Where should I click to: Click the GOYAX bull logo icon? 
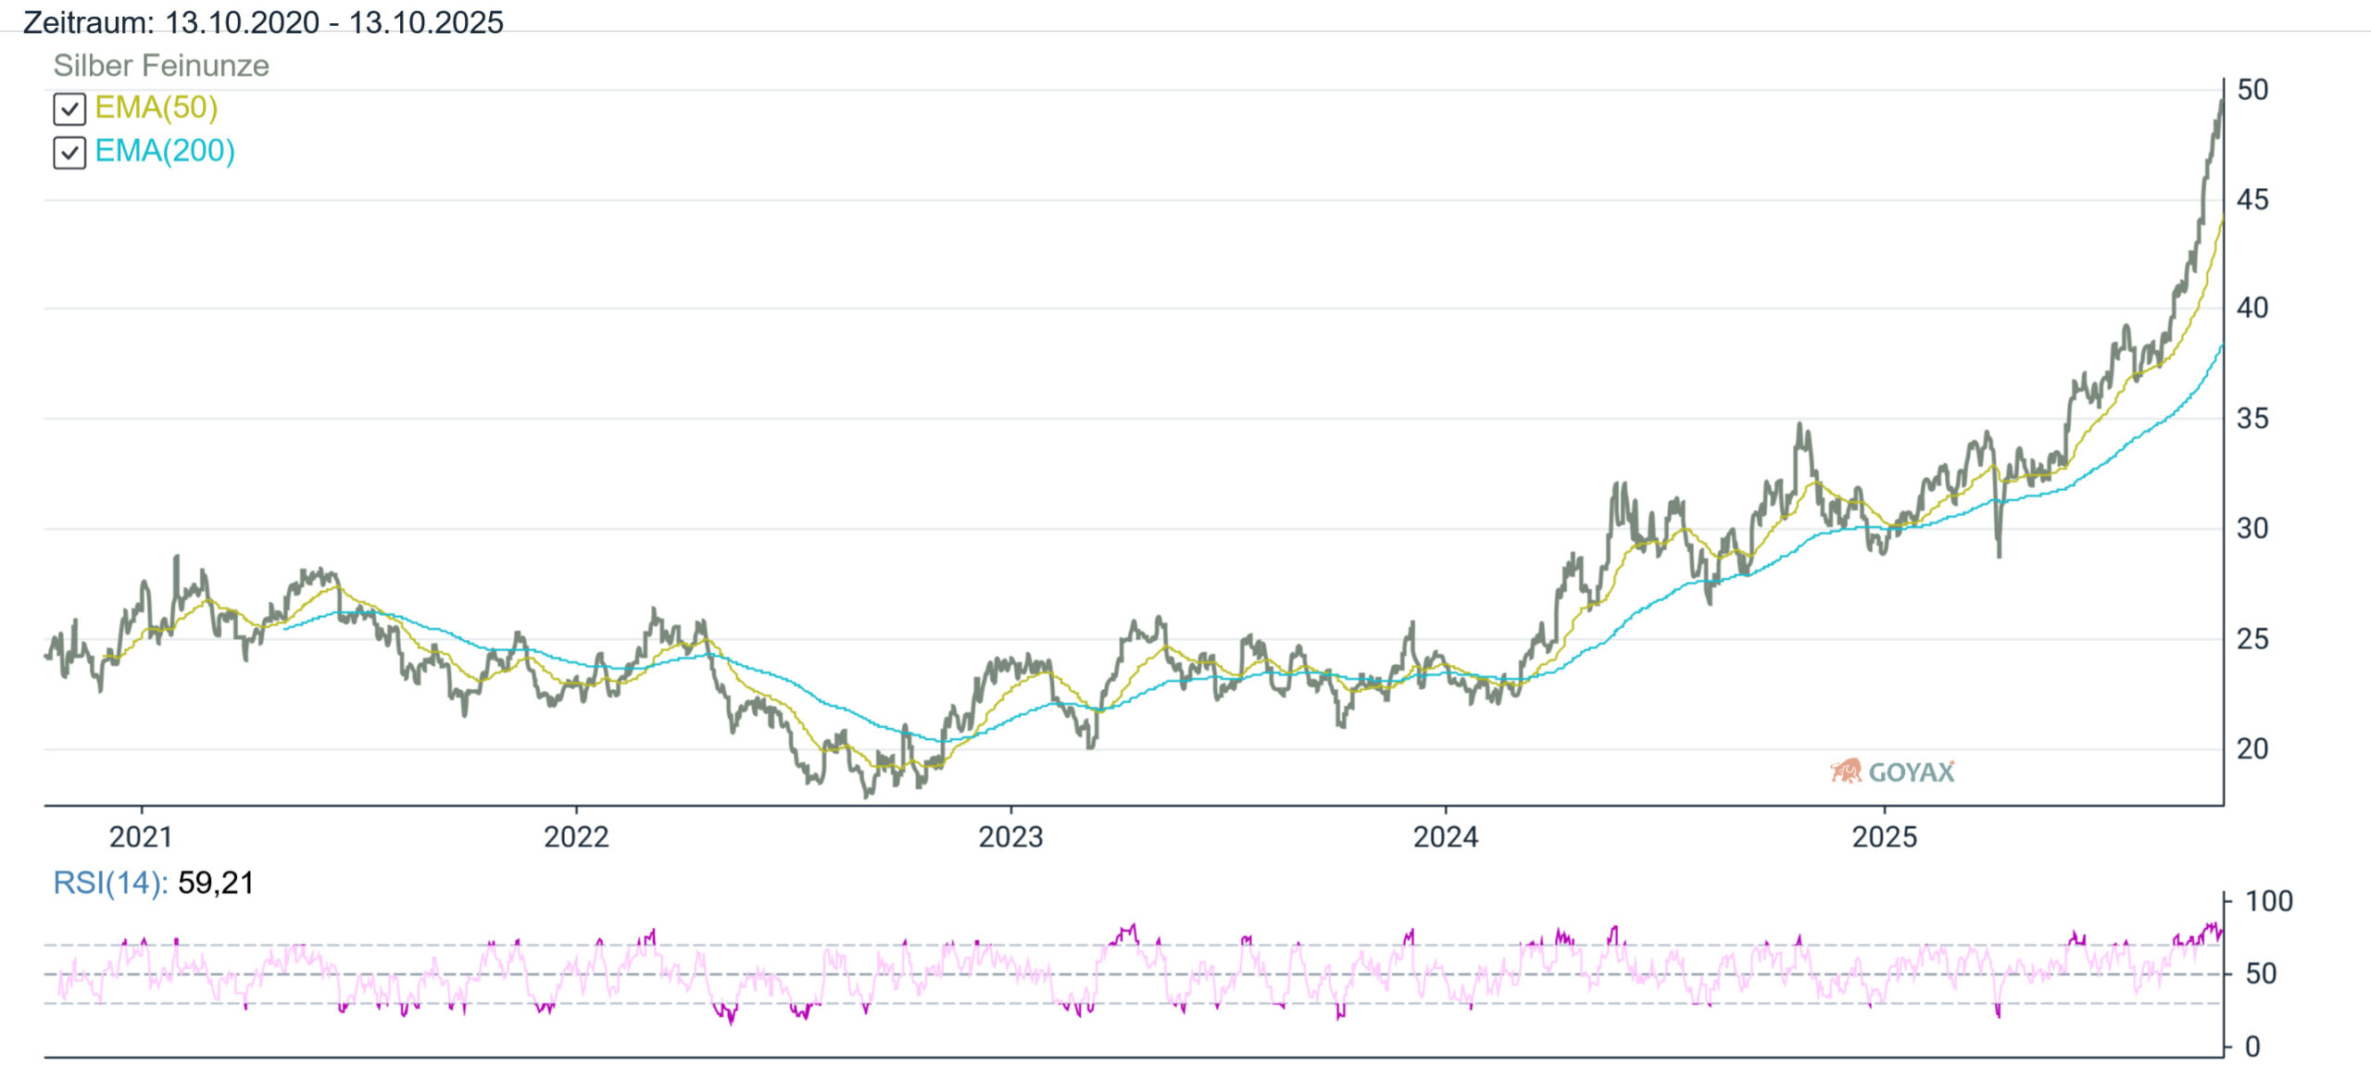pyautogui.click(x=1845, y=771)
